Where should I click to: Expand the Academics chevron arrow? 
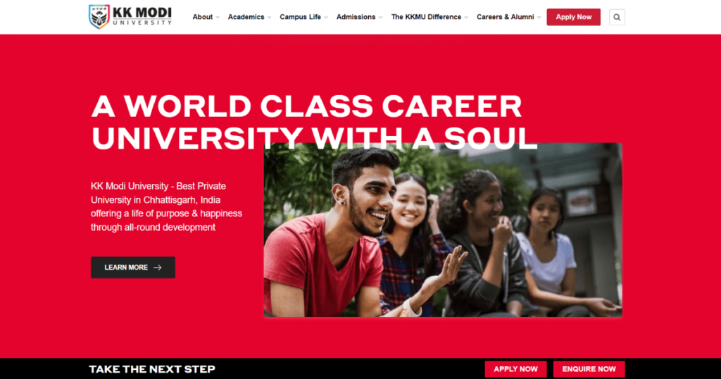pos(270,18)
